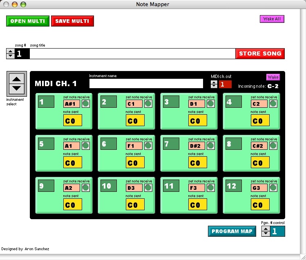This screenshot has height=260, width=306.
Task: Decrease the MIDI ch. out value
Action: pos(214,86)
